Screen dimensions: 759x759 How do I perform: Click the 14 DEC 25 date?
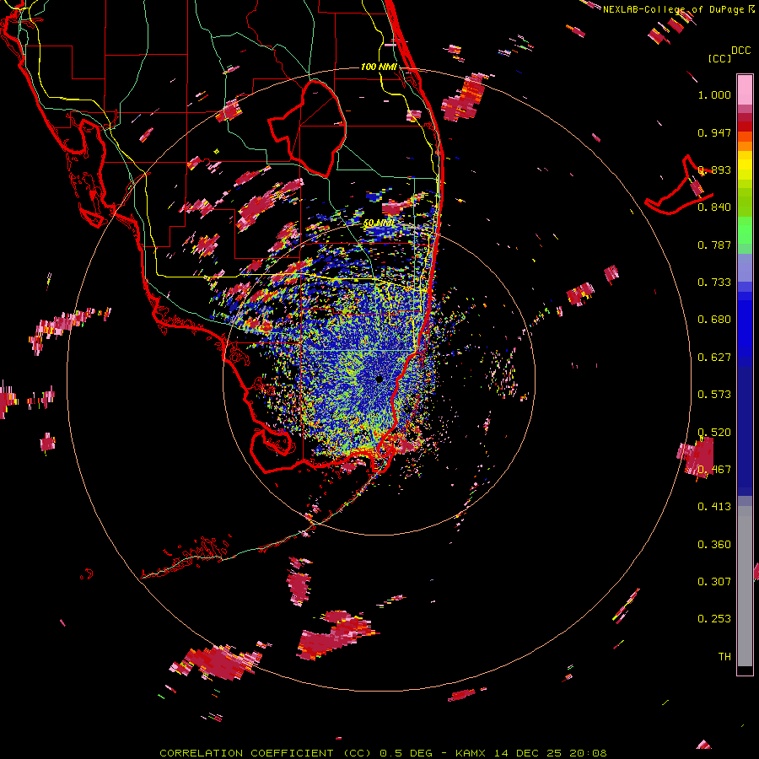pos(528,753)
